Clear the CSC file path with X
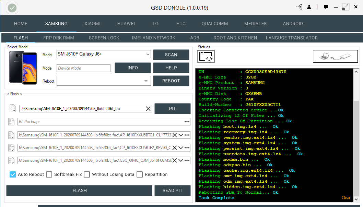The height and width of the screenshot is (207, 363). pyautogui.click(x=175, y=160)
